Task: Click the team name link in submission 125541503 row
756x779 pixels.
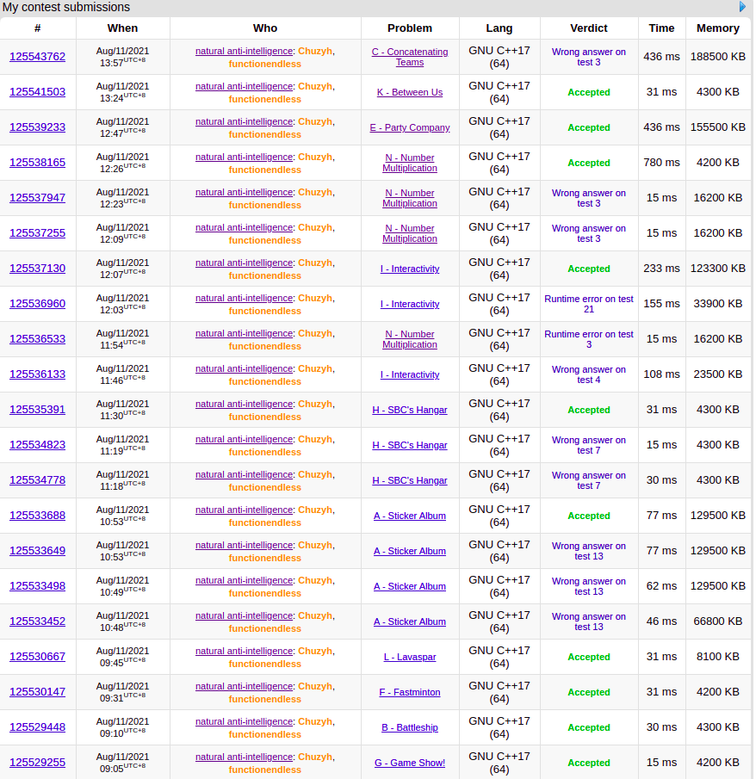Action: (244, 86)
